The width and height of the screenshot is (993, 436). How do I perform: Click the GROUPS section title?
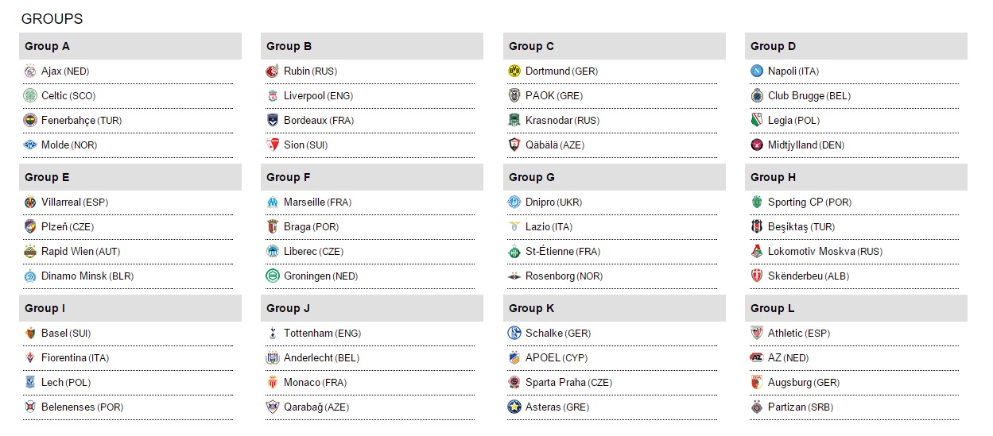52,19
